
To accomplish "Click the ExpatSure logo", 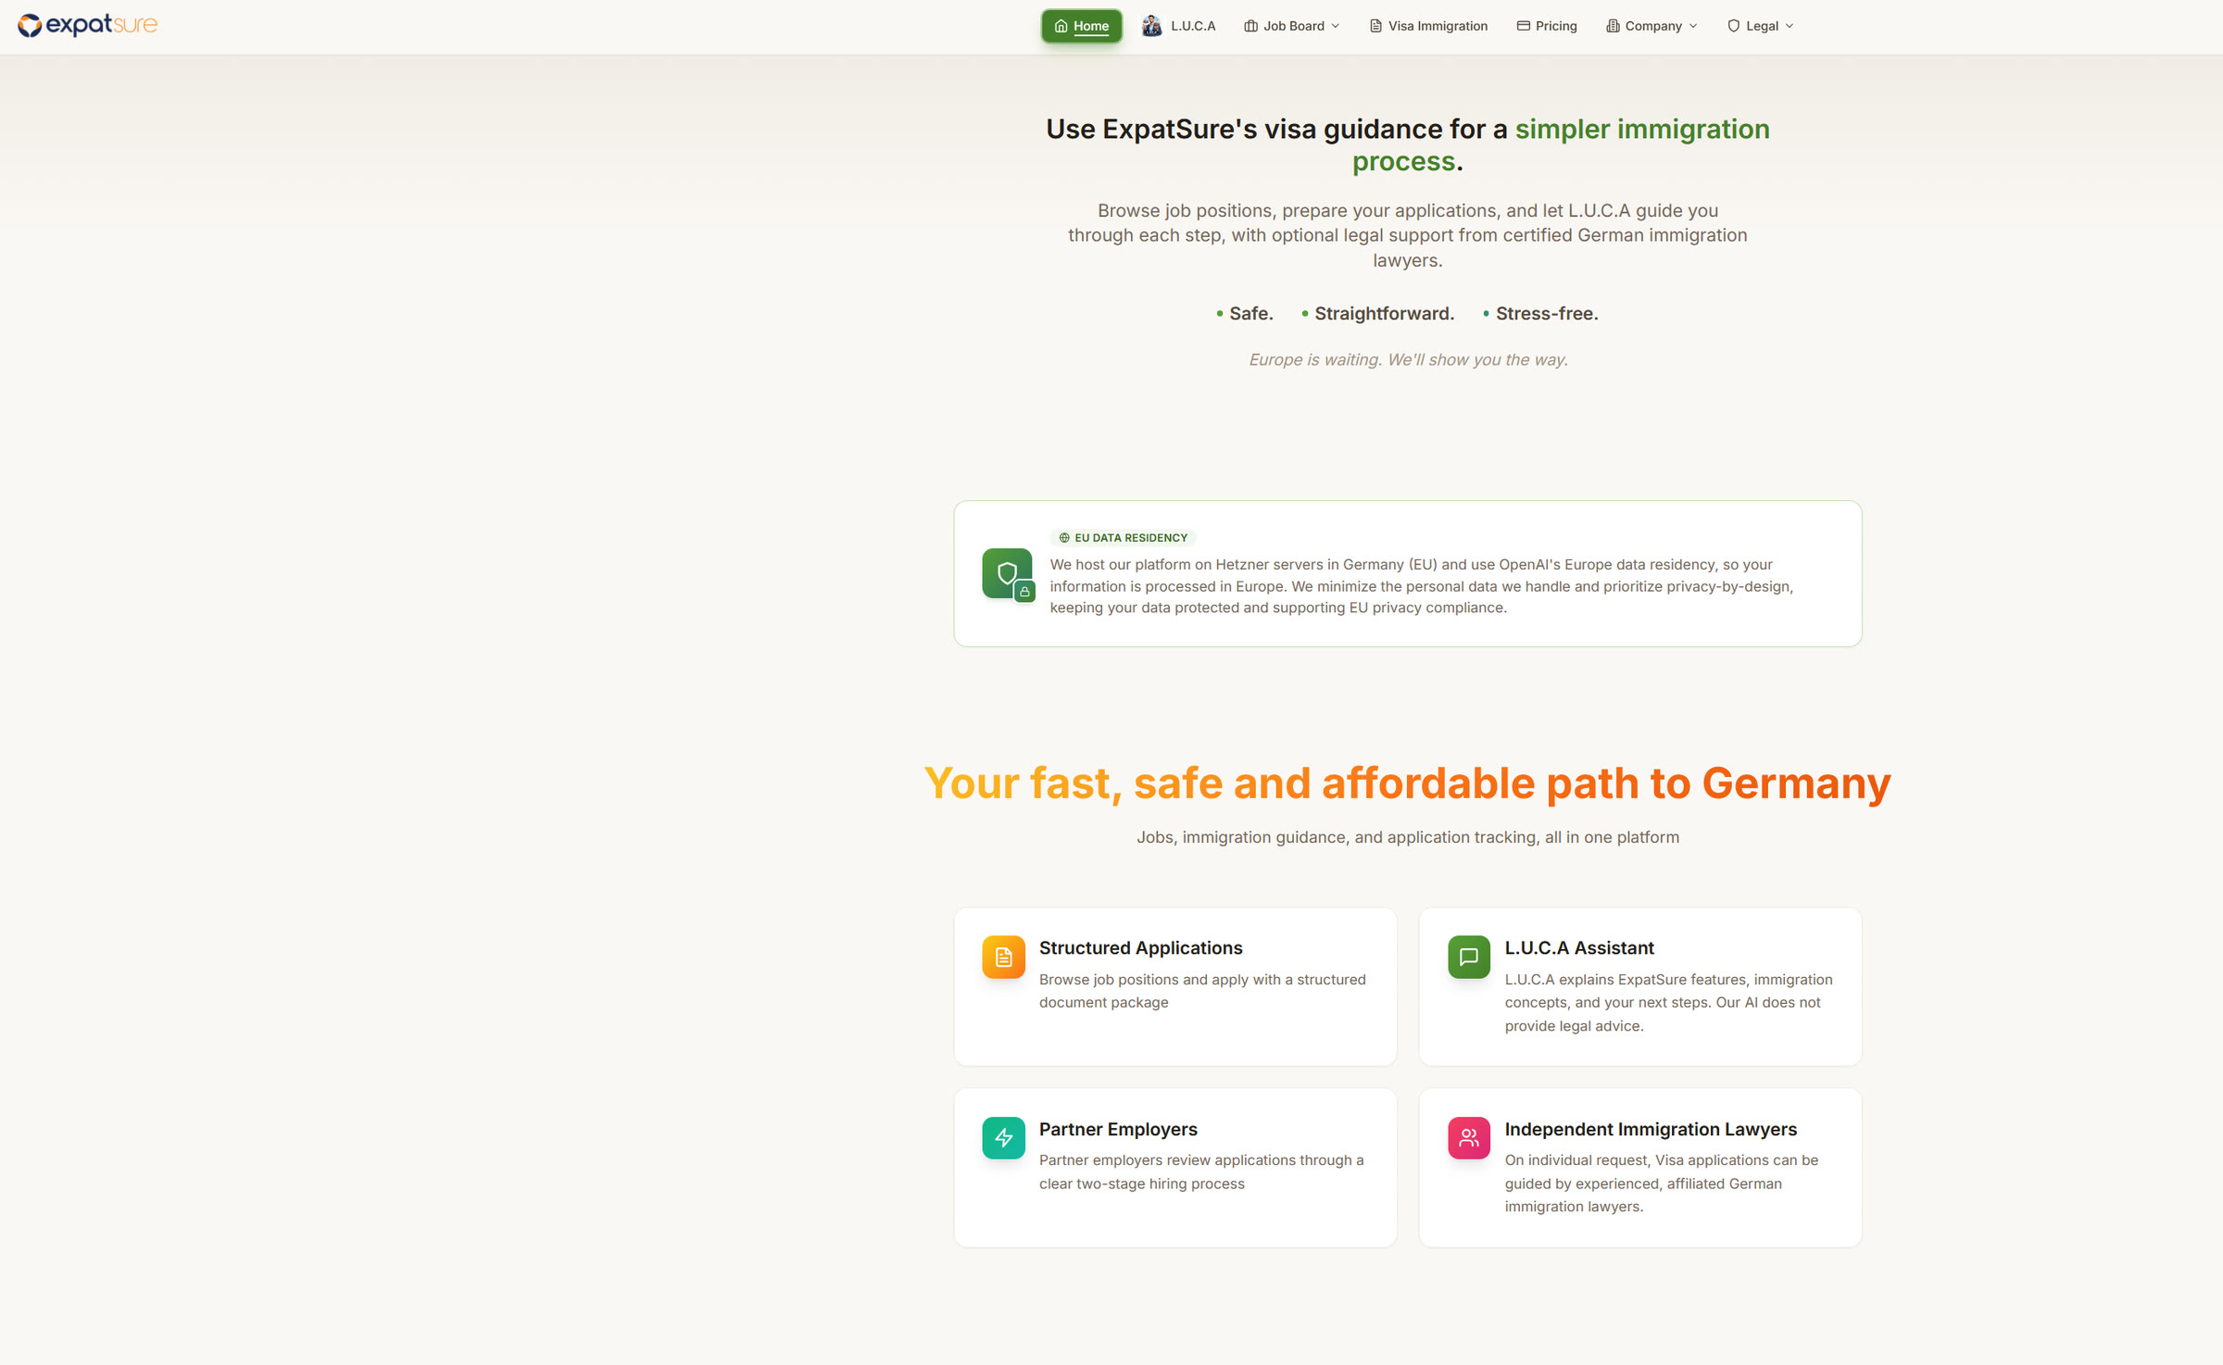I will 87,25.
